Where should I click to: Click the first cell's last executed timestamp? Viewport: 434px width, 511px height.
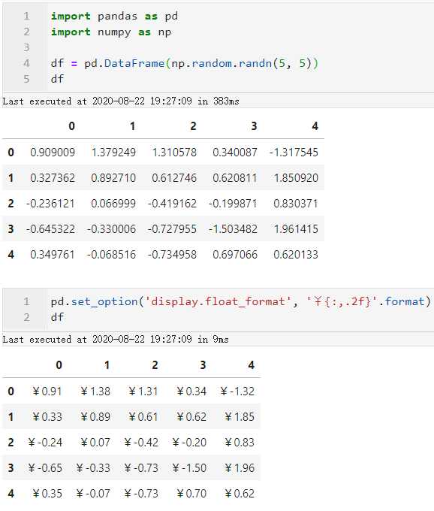121,101
